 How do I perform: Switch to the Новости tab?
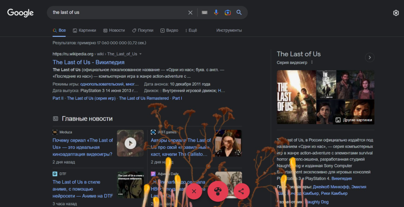[114, 30]
